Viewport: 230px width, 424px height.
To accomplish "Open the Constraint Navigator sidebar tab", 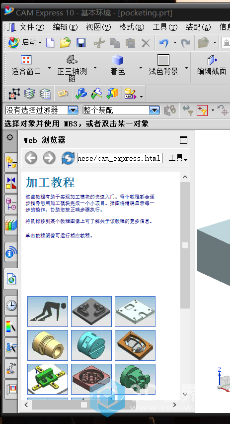I will pos(11,183).
